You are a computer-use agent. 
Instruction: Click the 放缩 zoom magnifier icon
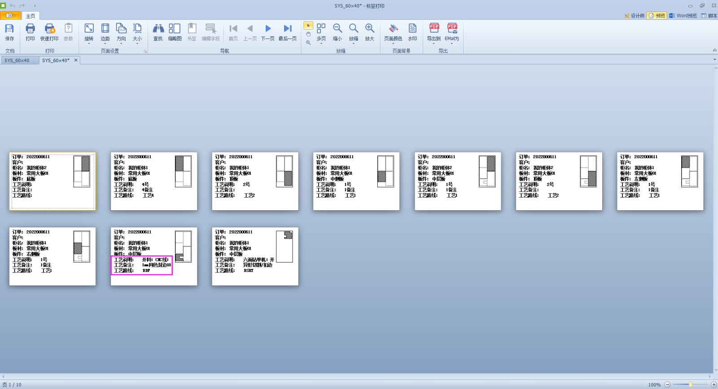pos(354,29)
